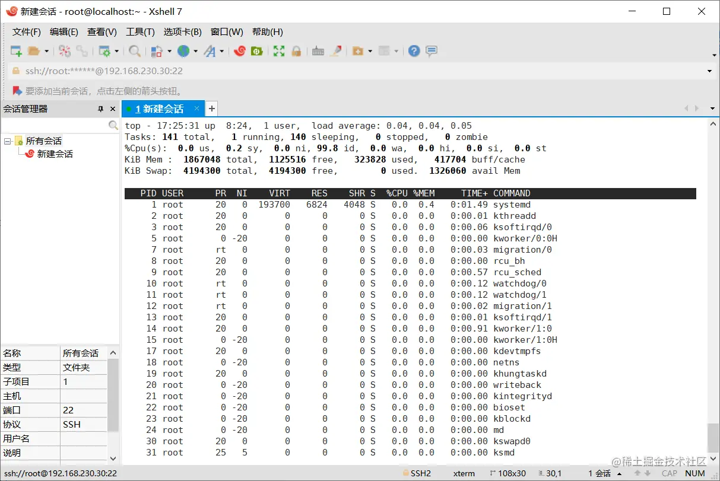Click the Disconnect toolbar icon
The image size is (720, 481).
coord(64,52)
